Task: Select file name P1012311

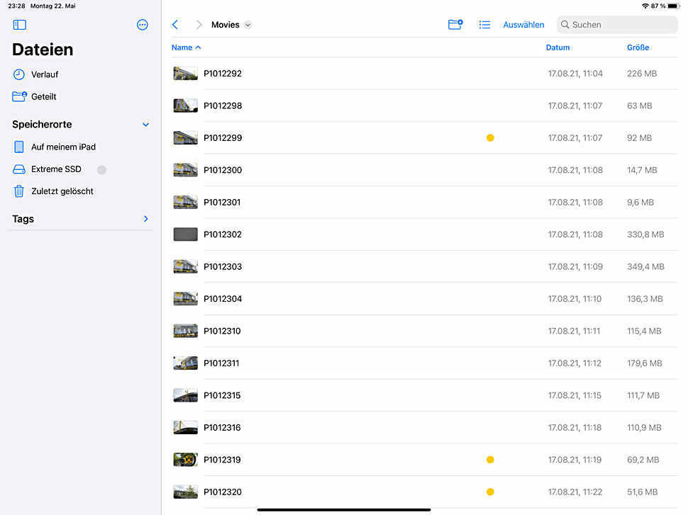Action: pyautogui.click(x=221, y=363)
